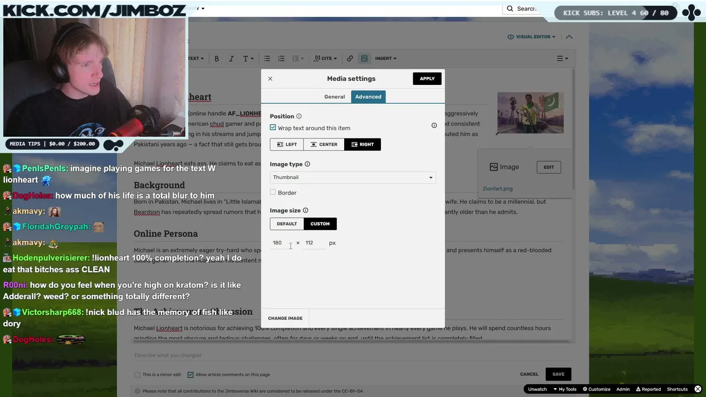This screenshot has height=397, width=706.
Task: Click the 'Background' section heading
Action: click(x=159, y=185)
